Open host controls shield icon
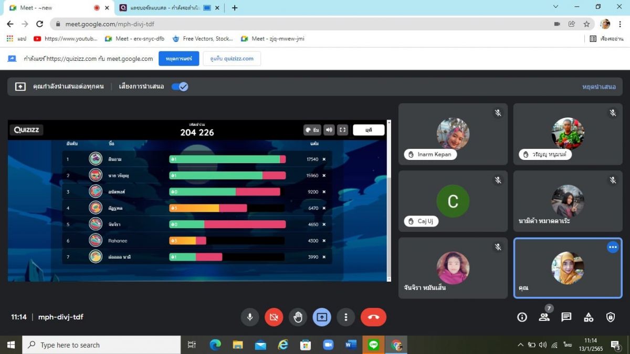 pos(611,317)
